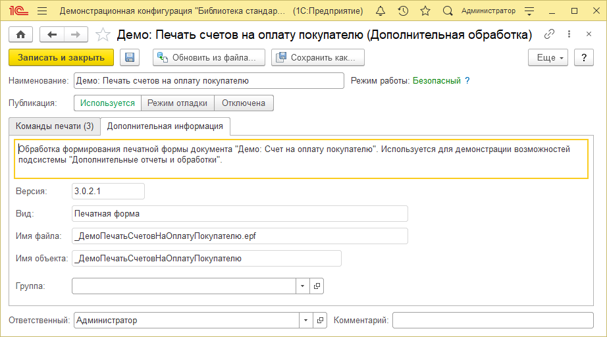Click 'Сохранить как...' button

pyautogui.click(x=318, y=58)
